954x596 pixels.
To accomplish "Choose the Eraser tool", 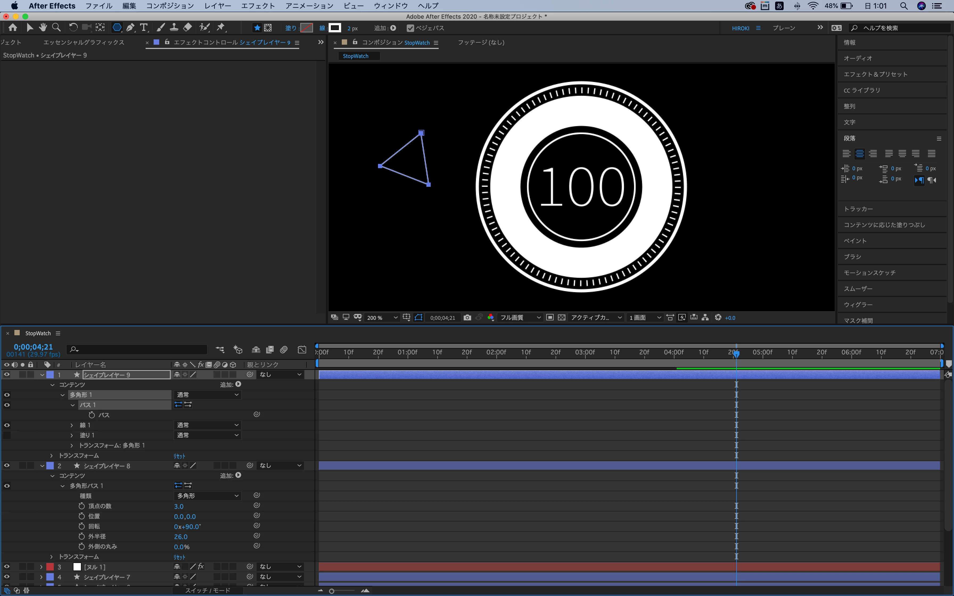I will (188, 28).
